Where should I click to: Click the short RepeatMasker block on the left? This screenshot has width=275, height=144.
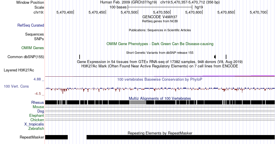[56, 137]
